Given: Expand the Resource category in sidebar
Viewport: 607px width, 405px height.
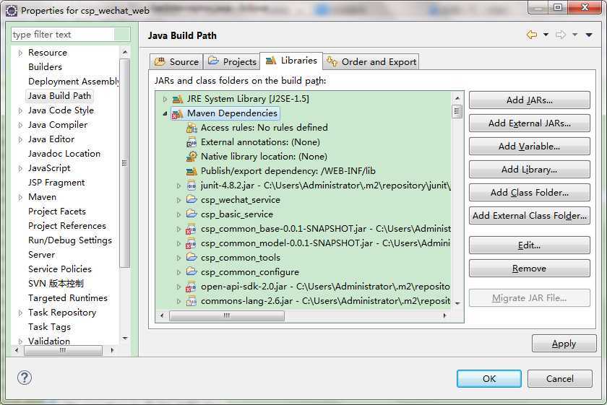Looking at the screenshot, I should (20, 53).
